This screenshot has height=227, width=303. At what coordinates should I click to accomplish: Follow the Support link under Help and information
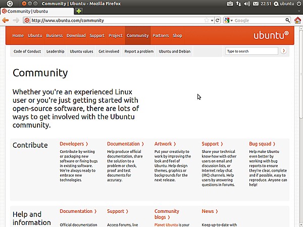pyautogui.click(x=118, y=211)
